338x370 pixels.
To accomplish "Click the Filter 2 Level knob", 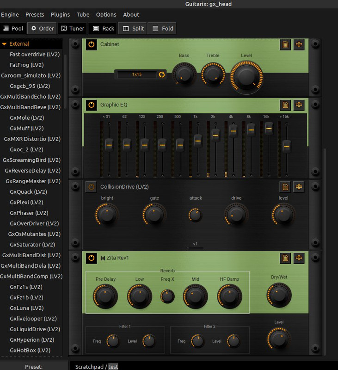I will point(234,341).
